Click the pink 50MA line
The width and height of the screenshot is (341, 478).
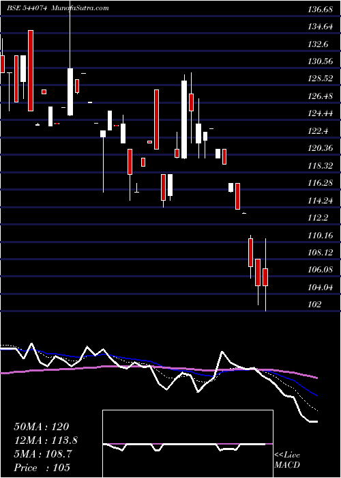coord(158,368)
